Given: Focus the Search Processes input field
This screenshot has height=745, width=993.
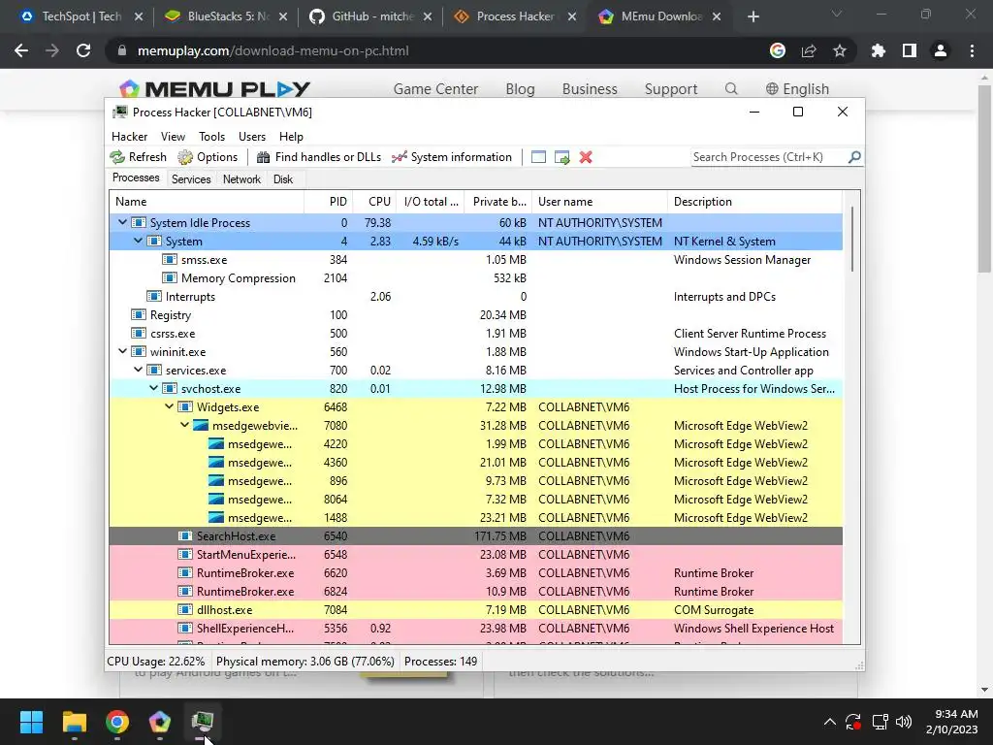Looking at the screenshot, I should point(769,156).
